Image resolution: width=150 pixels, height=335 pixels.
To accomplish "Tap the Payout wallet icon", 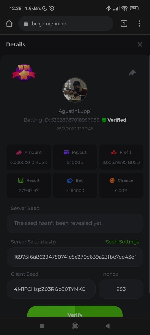I will tap(66, 152).
